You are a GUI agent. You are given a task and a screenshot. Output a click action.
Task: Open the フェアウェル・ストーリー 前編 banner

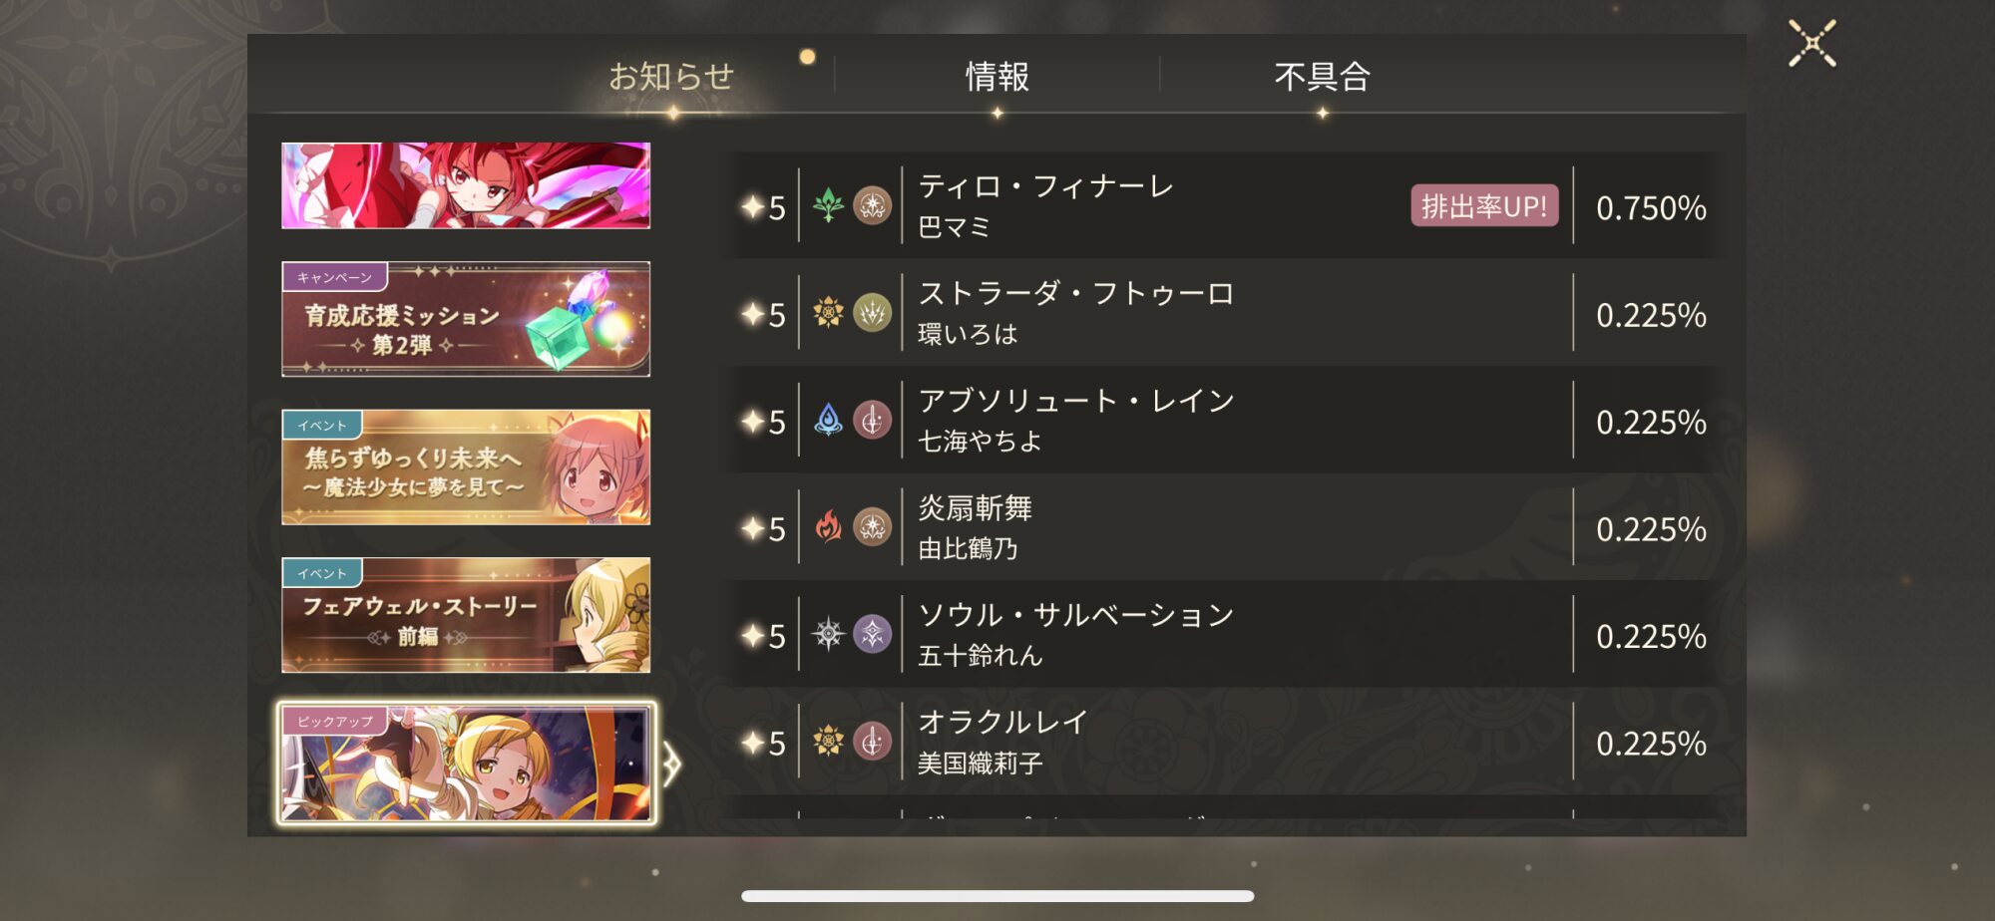[x=466, y=615]
